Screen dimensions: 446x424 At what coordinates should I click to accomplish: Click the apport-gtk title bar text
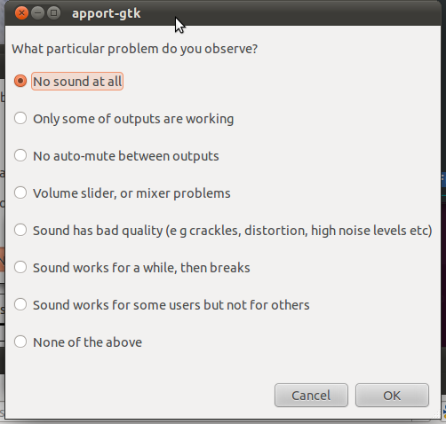tap(107, 13)
